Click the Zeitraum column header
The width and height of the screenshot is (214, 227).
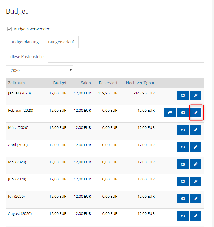[x=17, y=83]
